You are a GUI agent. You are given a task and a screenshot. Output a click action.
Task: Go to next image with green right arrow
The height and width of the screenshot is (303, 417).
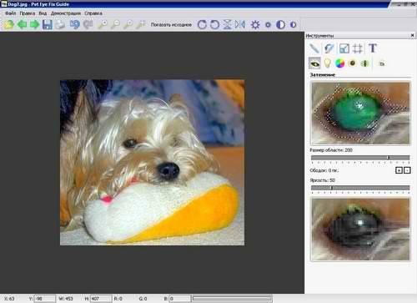34,24
